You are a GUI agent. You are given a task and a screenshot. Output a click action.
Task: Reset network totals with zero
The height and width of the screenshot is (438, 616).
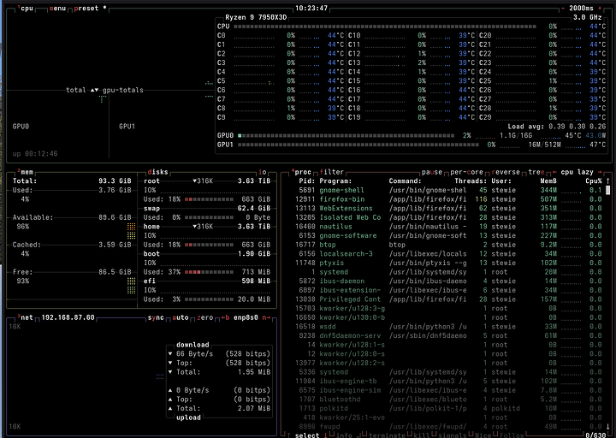(x=204, y=317)
